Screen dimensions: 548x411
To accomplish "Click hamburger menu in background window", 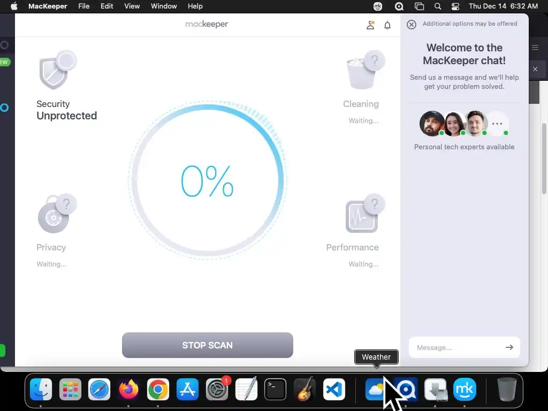I will click(535, 48).
